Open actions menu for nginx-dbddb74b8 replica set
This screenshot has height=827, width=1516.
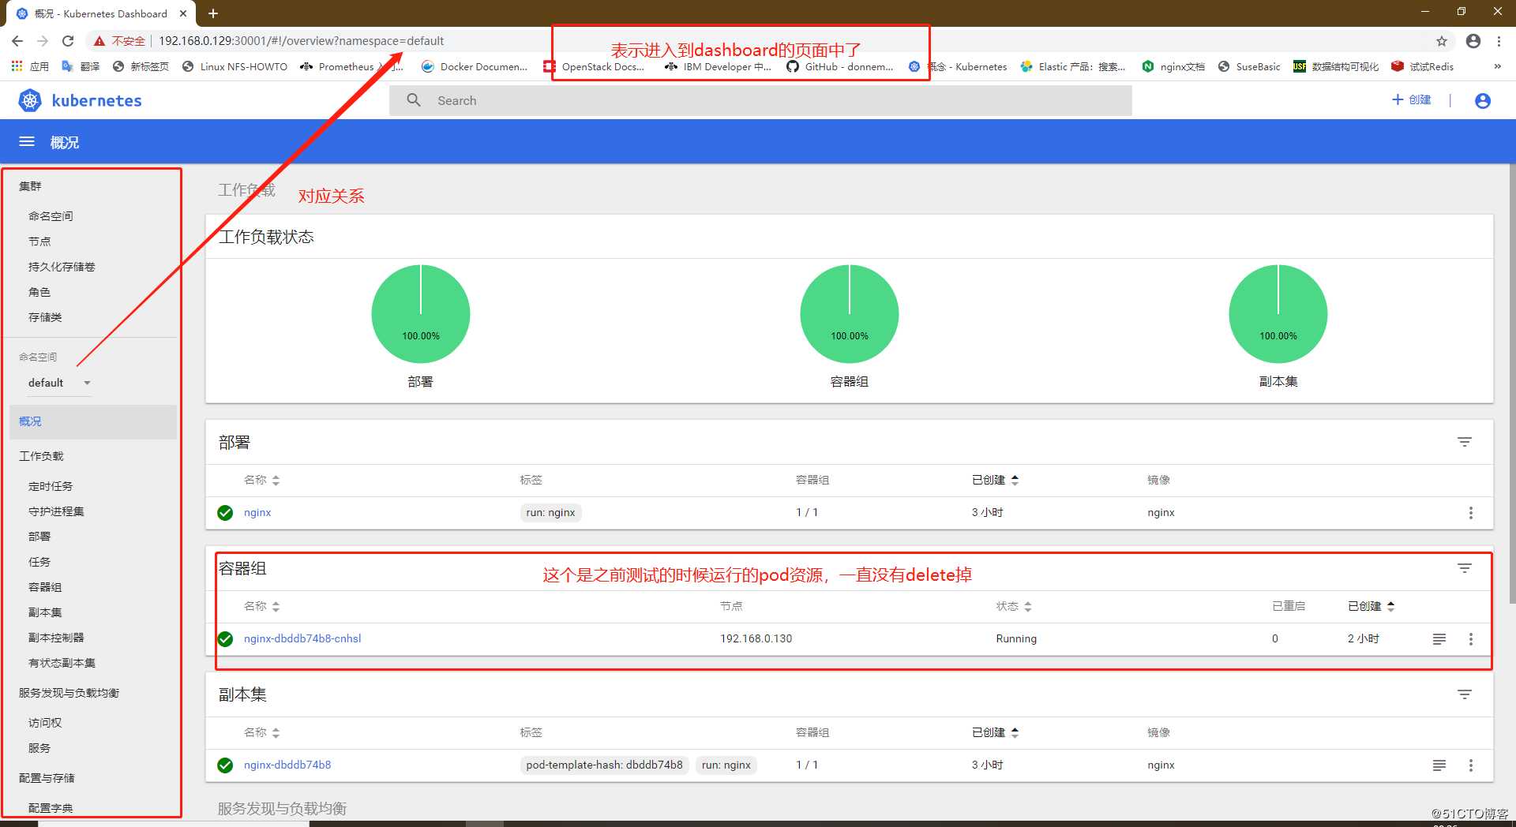click(1470, 765)
